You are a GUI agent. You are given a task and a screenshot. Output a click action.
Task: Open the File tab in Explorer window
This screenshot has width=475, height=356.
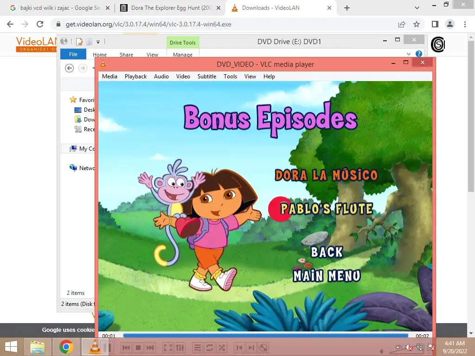pyautogui.click(x=73, y=54)
